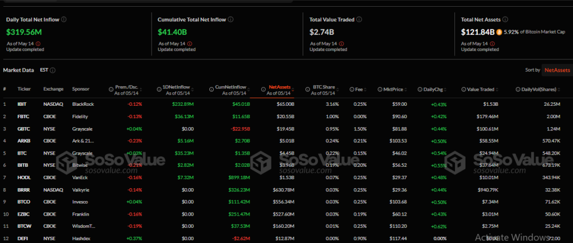Toggle sort arrows on 1DNetInflow column
This screenshot has width=573, height=243.
click(x=192, y=90)
